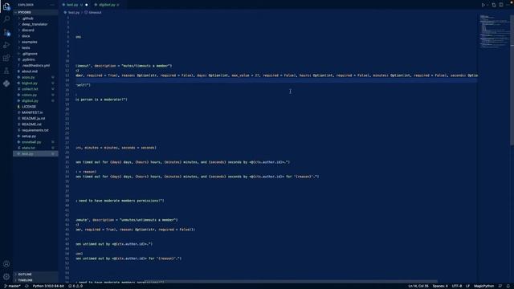Image resolution: width=514 pixels, height=289 pixels.
Task: Select Python 3.10.0 64-bit interpreter
Action: 48,286
